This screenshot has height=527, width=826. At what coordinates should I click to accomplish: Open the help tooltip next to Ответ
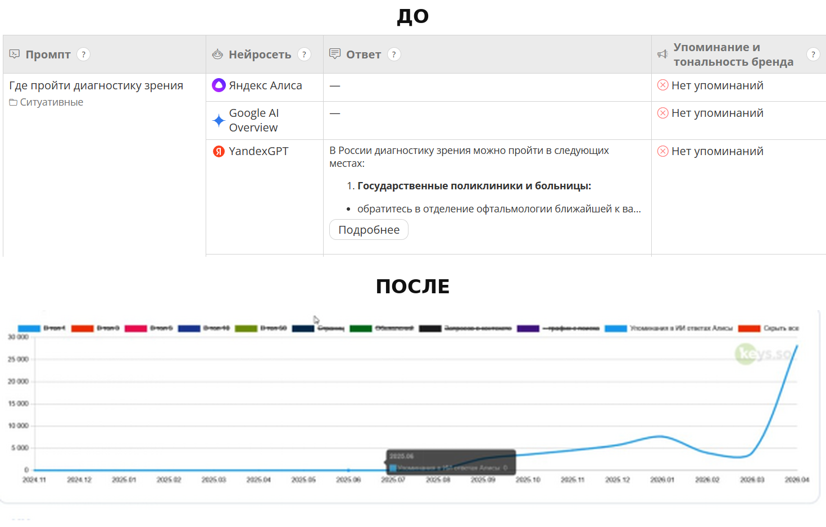[394, 54]
